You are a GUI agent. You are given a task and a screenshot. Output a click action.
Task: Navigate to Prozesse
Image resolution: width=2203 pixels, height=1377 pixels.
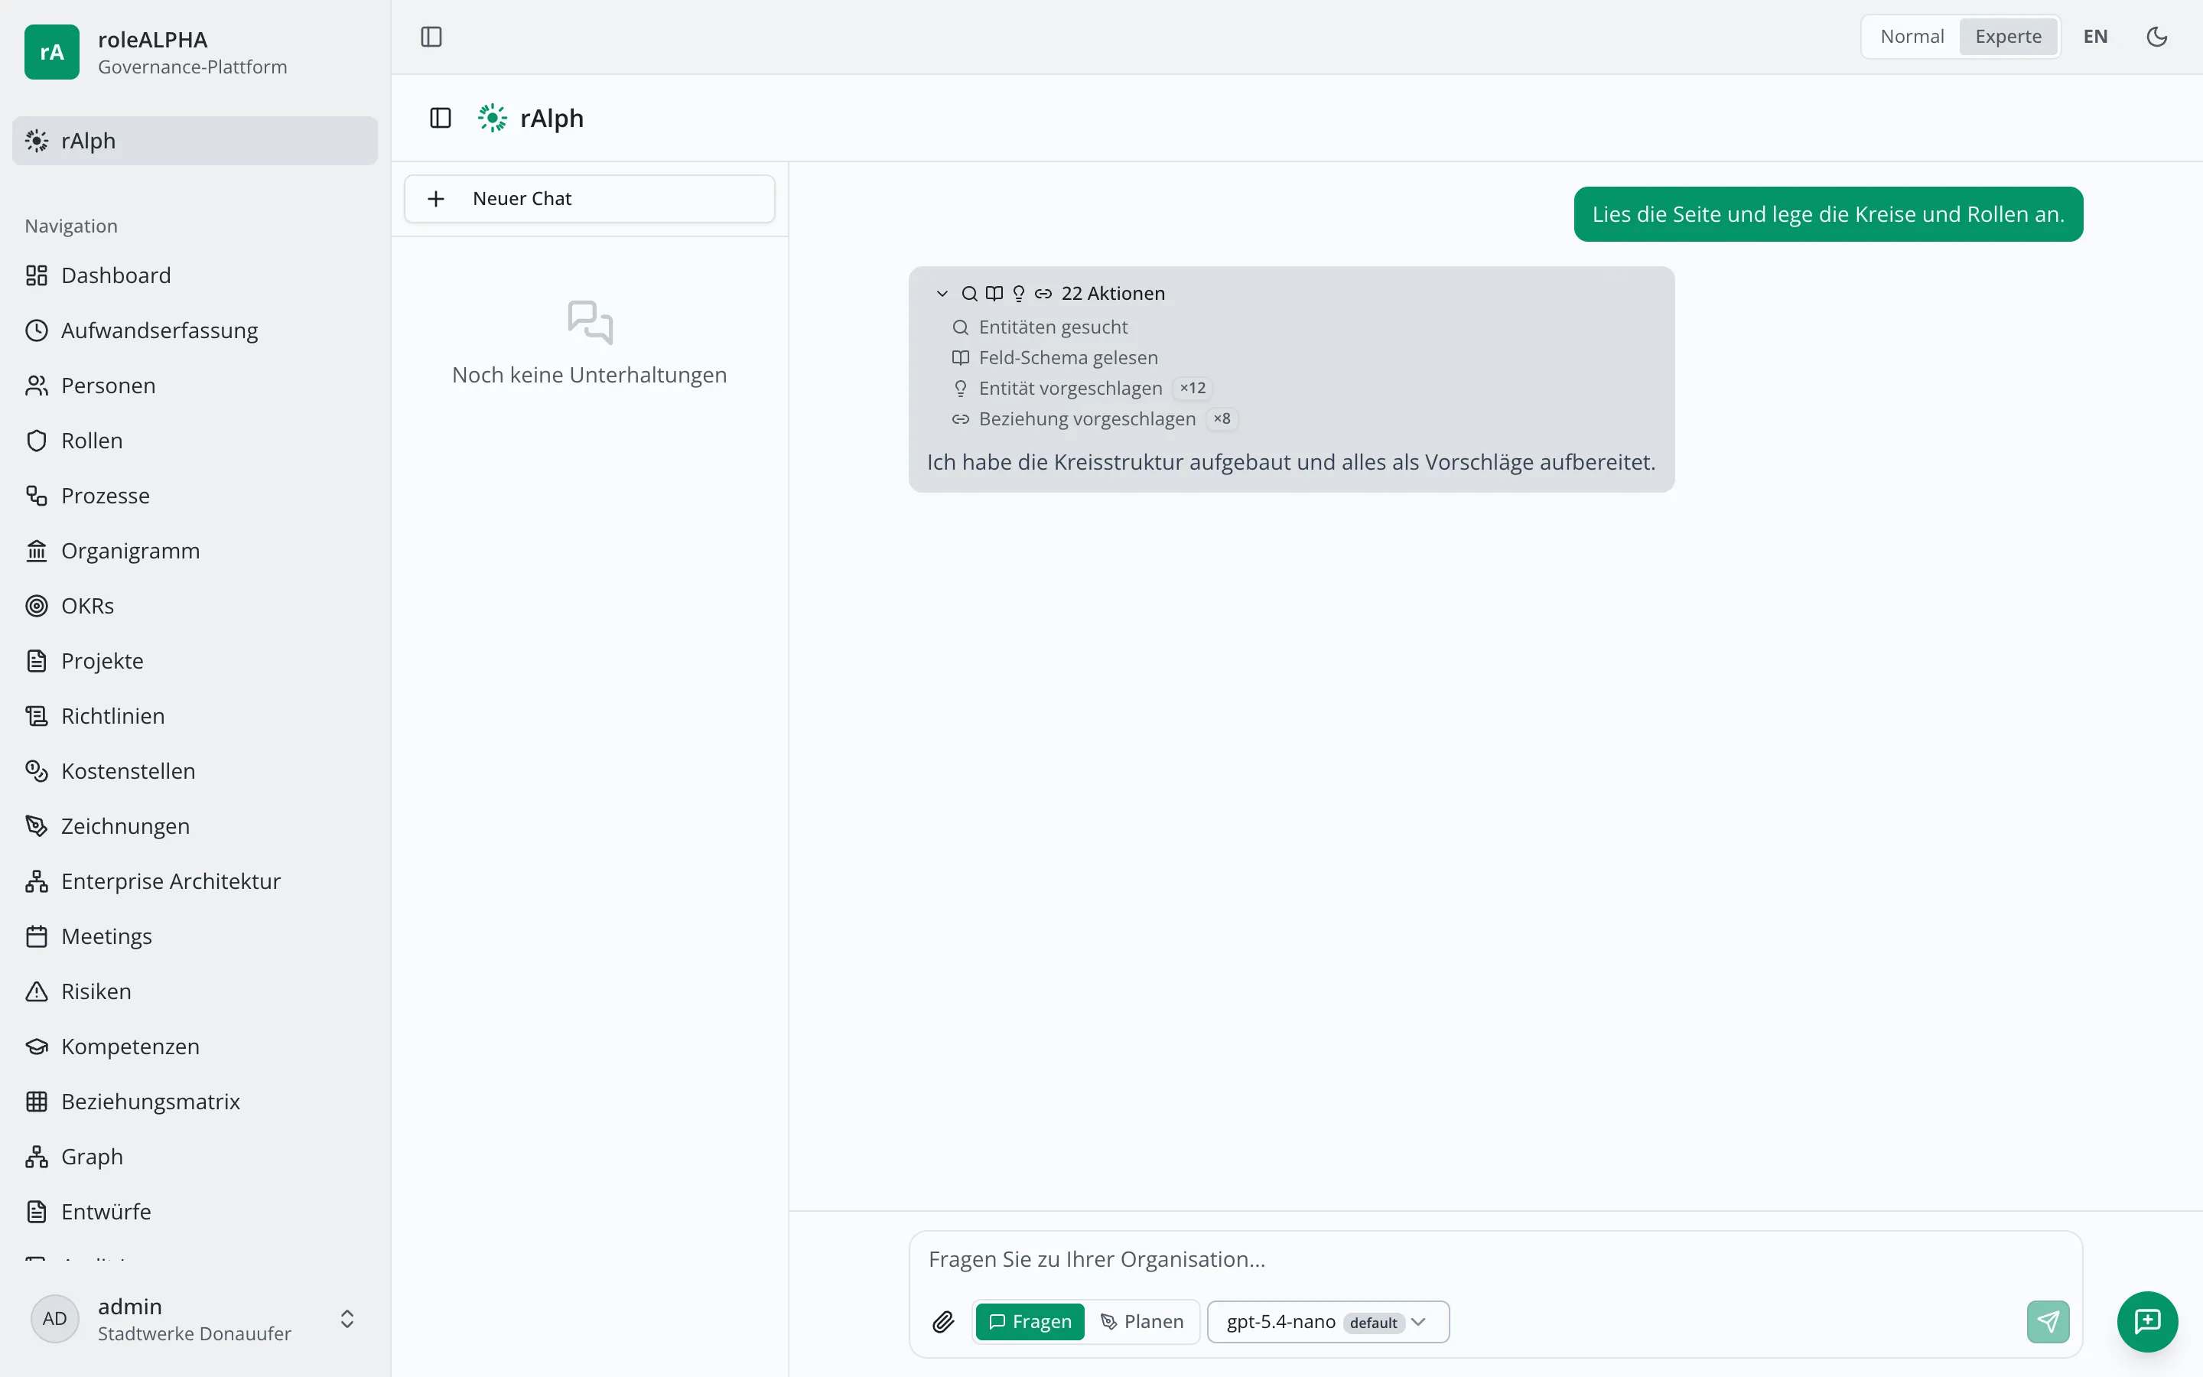pyautogui.click(x=195, y=496)
